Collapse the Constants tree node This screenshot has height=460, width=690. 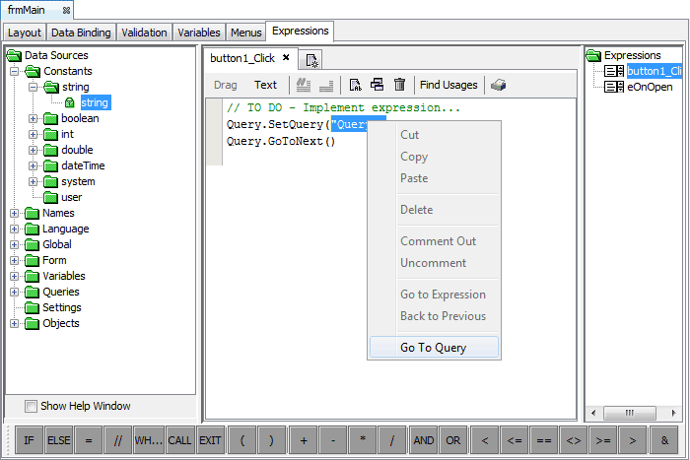point(14,71)
